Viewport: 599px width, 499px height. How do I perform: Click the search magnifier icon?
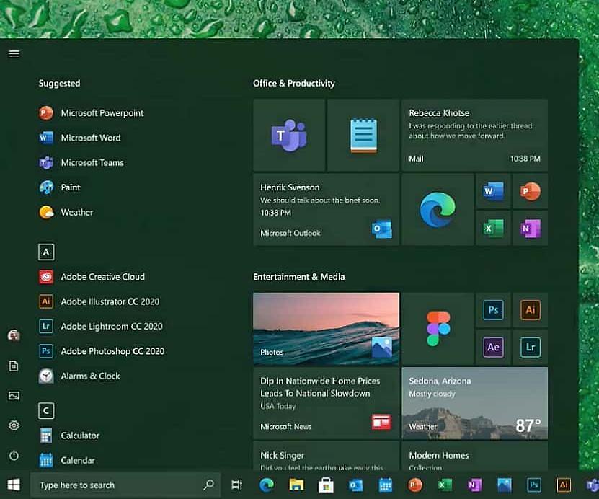[208, 485]
